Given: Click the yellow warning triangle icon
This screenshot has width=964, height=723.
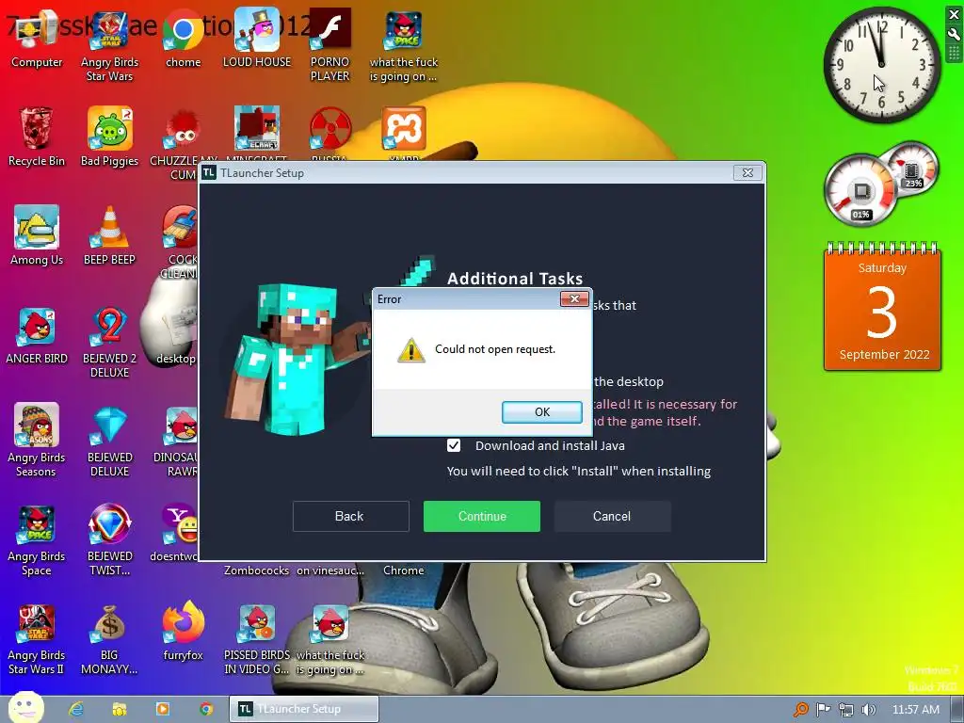Looking at the screenshot, I should point(410,350).
